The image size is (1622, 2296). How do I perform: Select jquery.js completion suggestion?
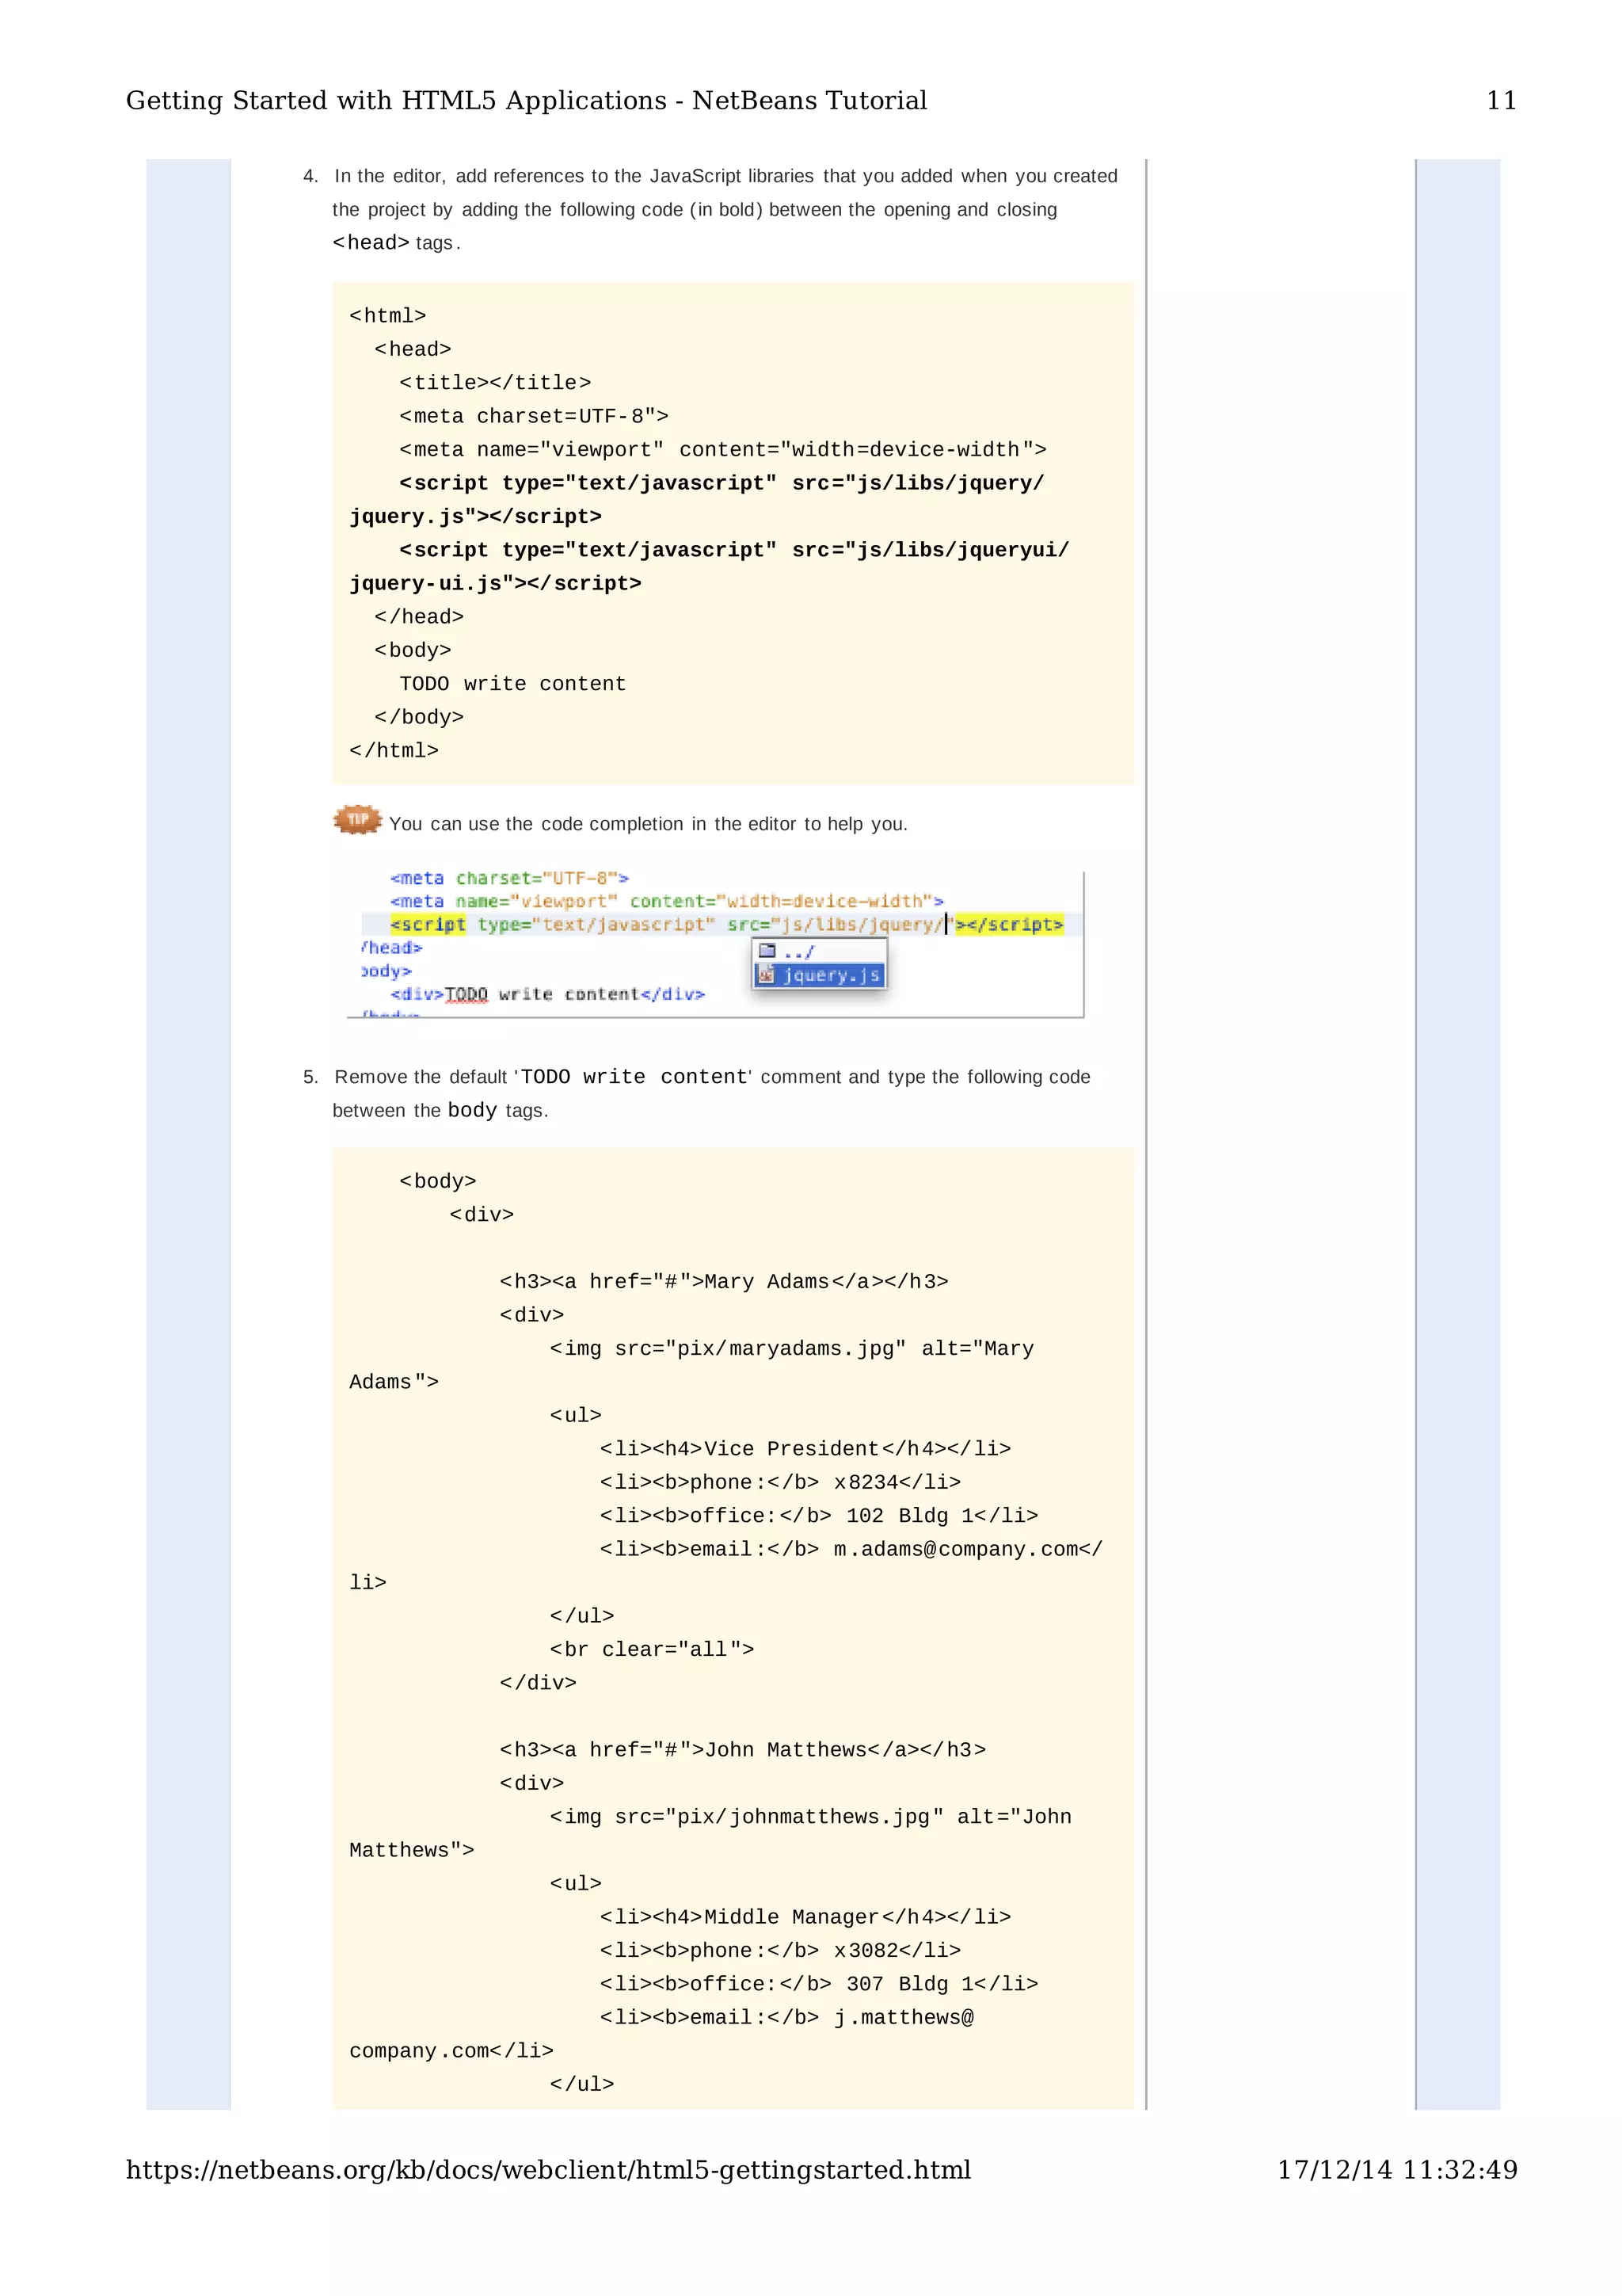tap(831, 975)
